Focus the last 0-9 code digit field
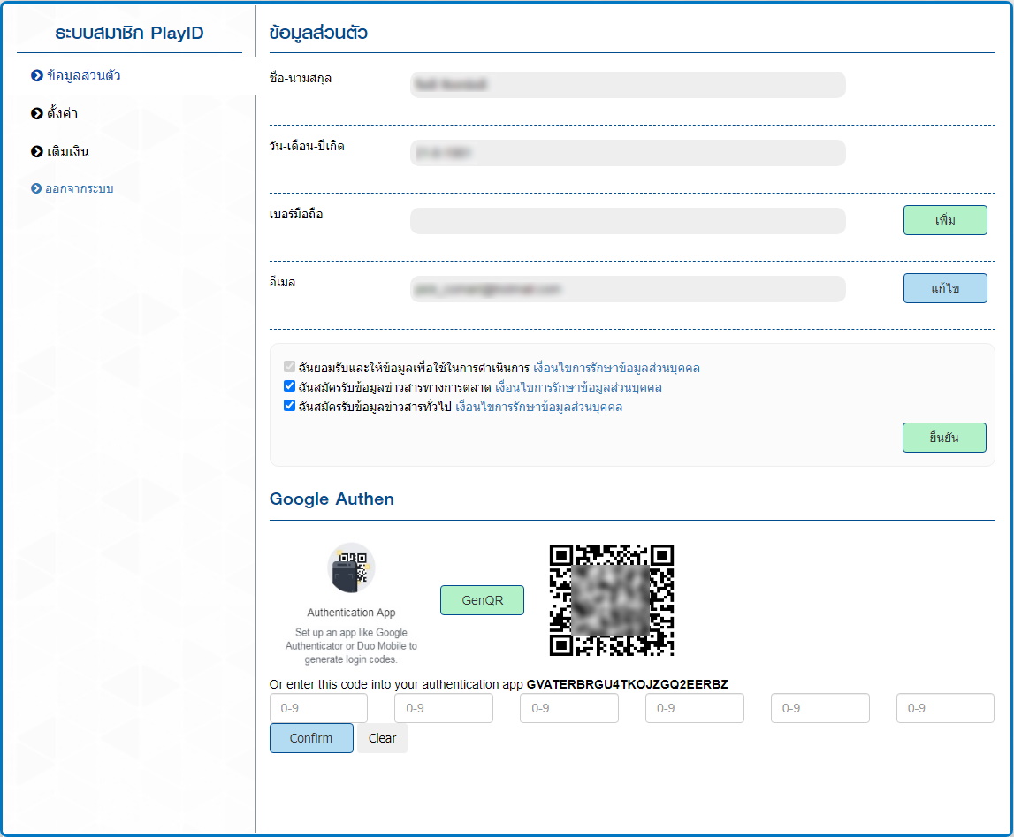The width and height of the screenshot is (1014, 838). [x=945, y=708]
